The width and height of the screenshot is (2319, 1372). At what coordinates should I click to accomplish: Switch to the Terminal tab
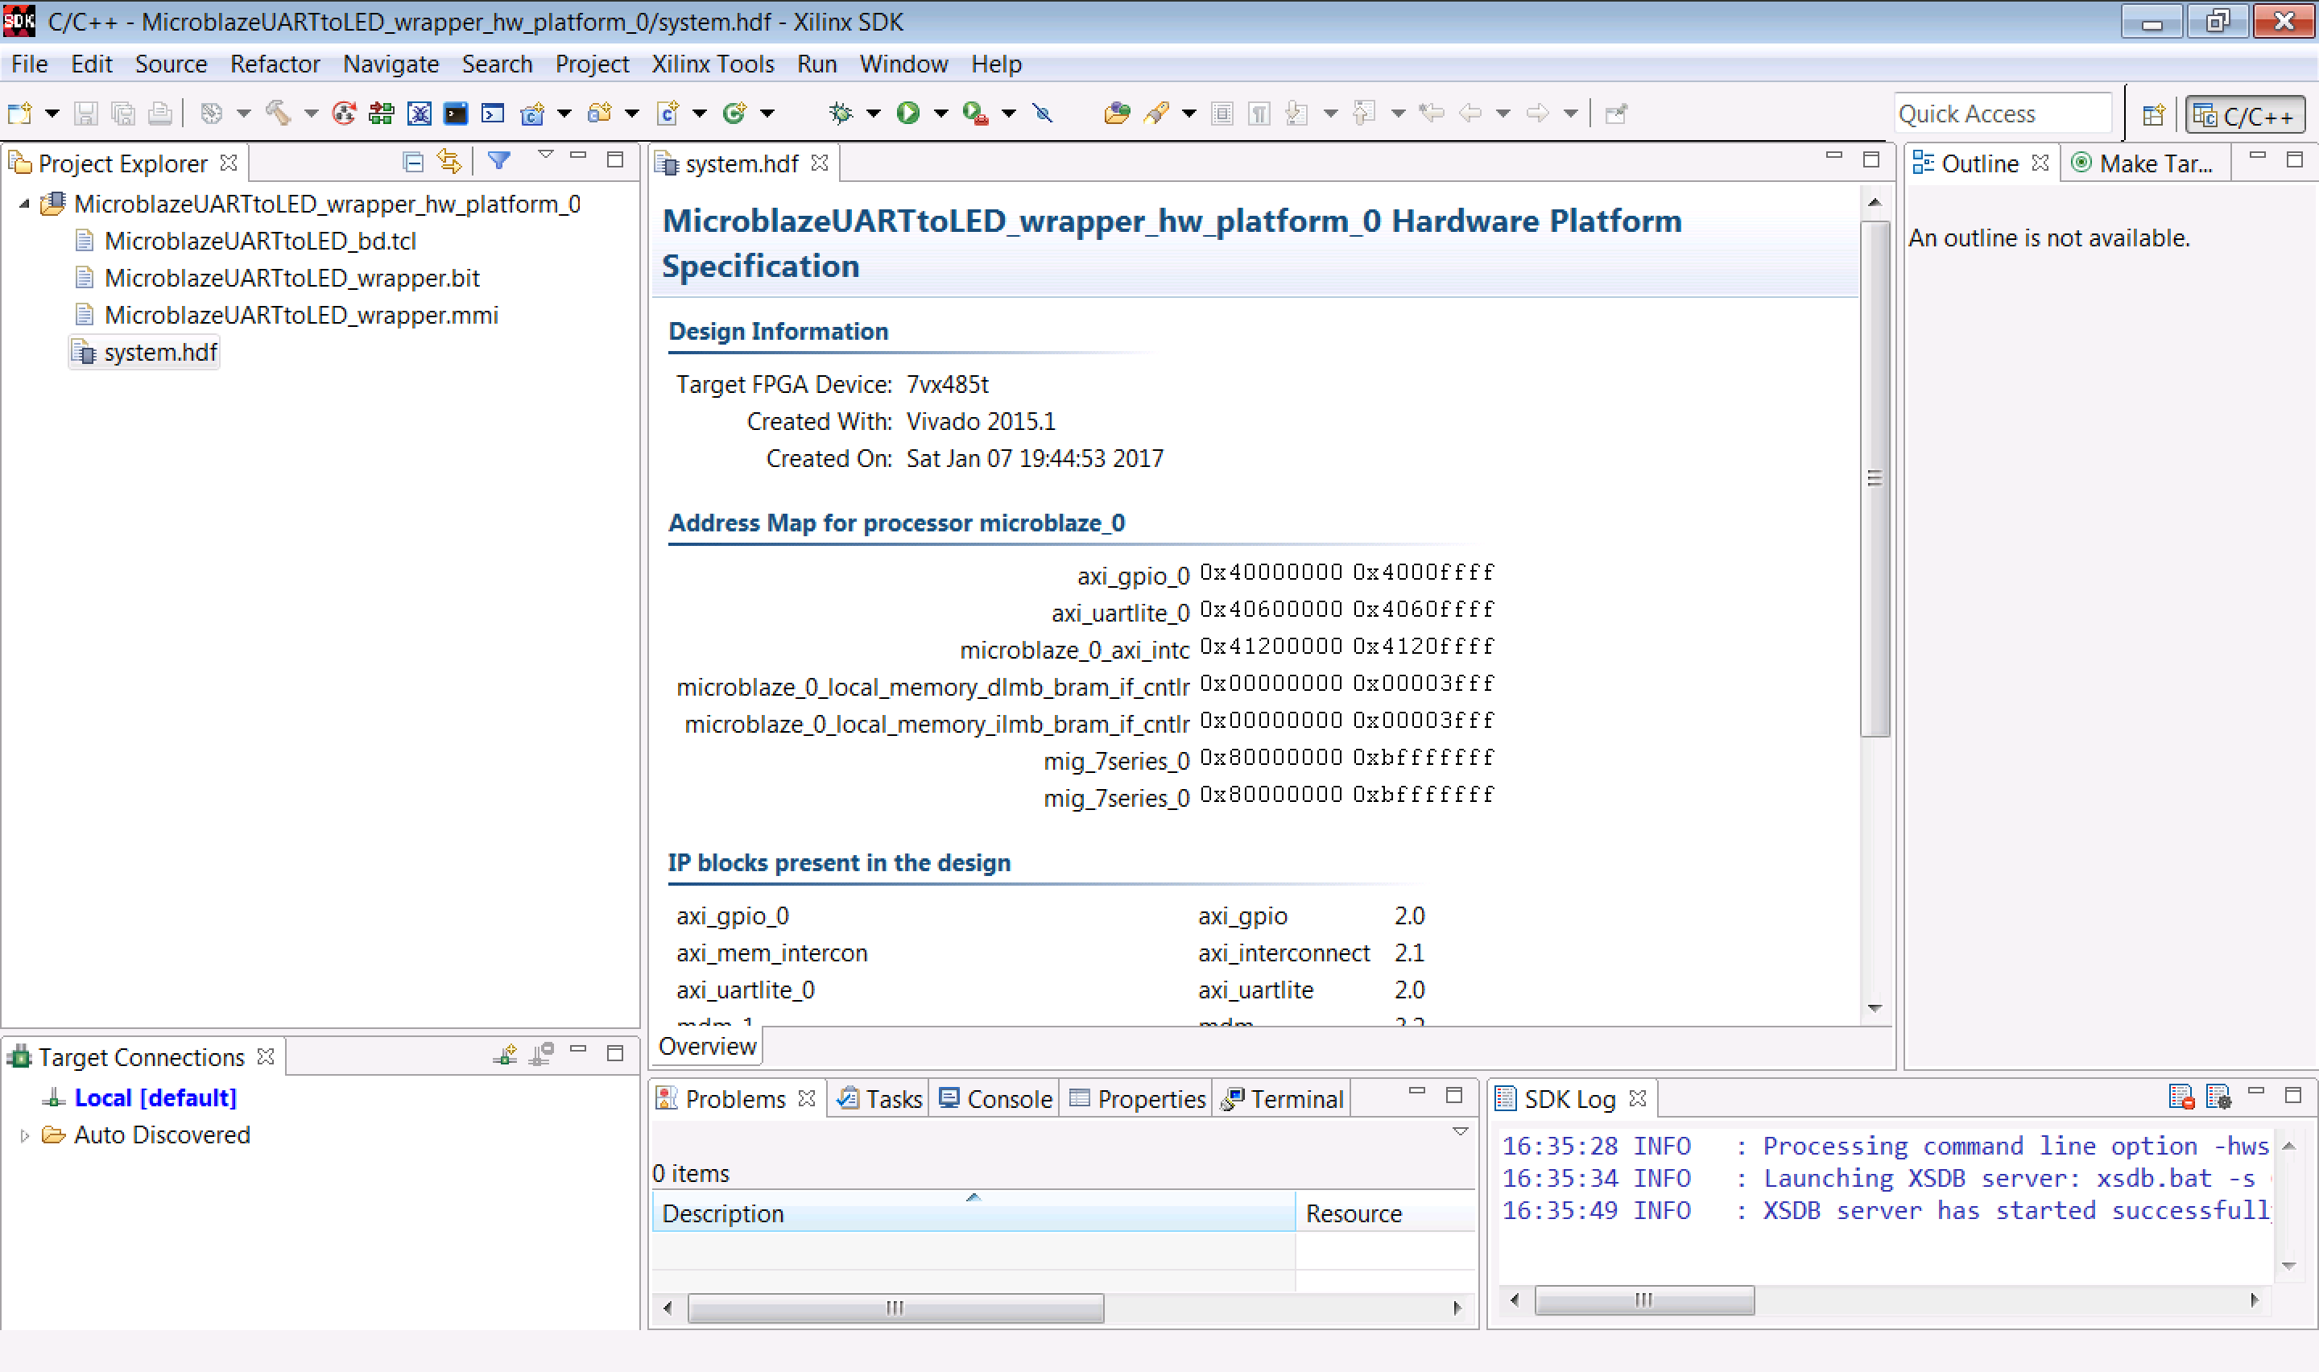[1282, 1098]
